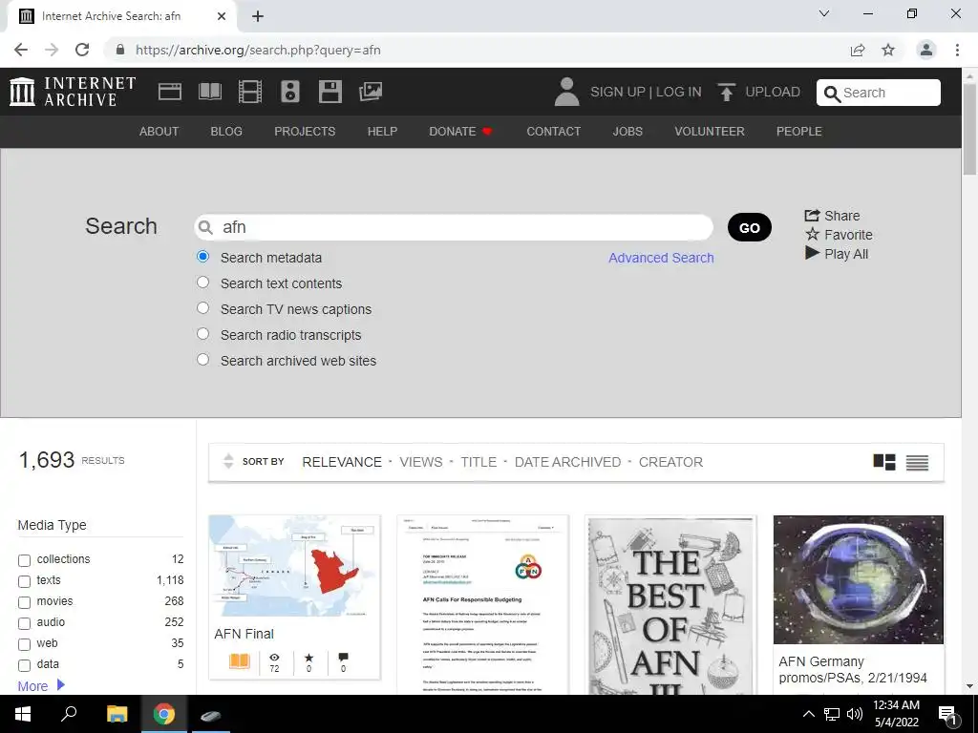The image size is (978, 733).
Task: Click the main afn search input field
Action: coord(454,227)
